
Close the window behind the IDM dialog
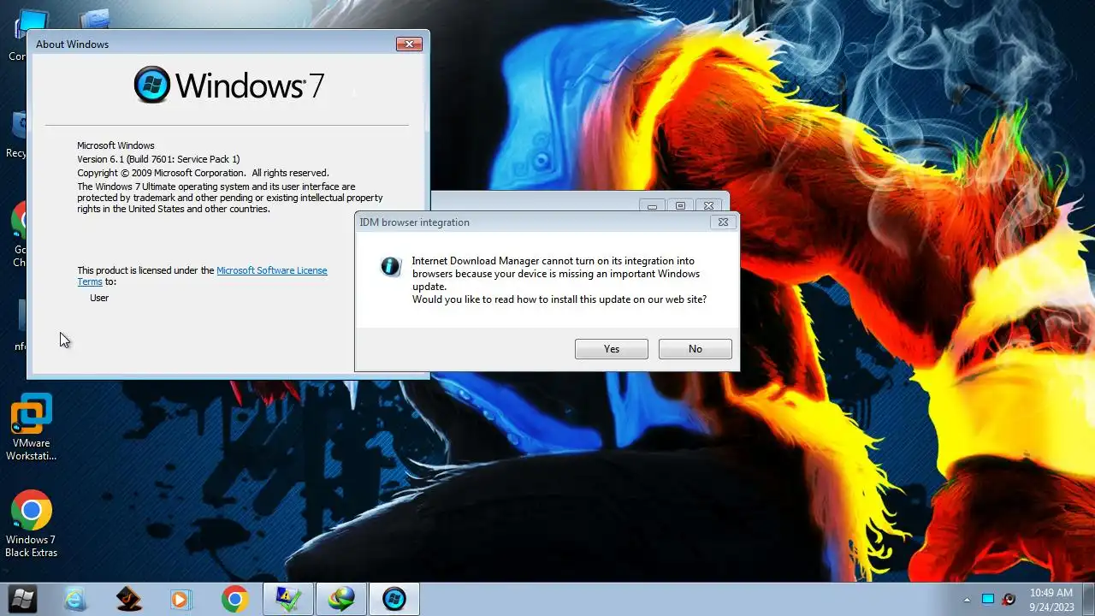click(708, 206)
